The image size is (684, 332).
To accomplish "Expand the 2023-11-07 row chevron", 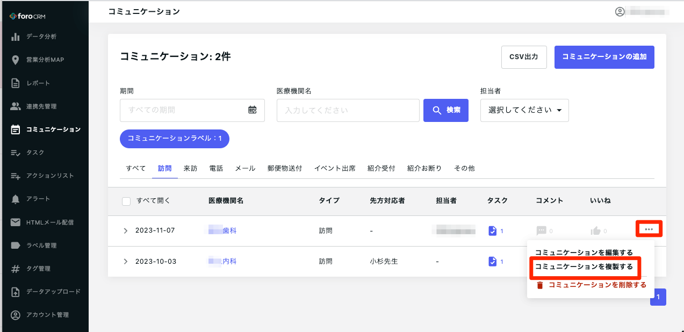I will 126,231.
